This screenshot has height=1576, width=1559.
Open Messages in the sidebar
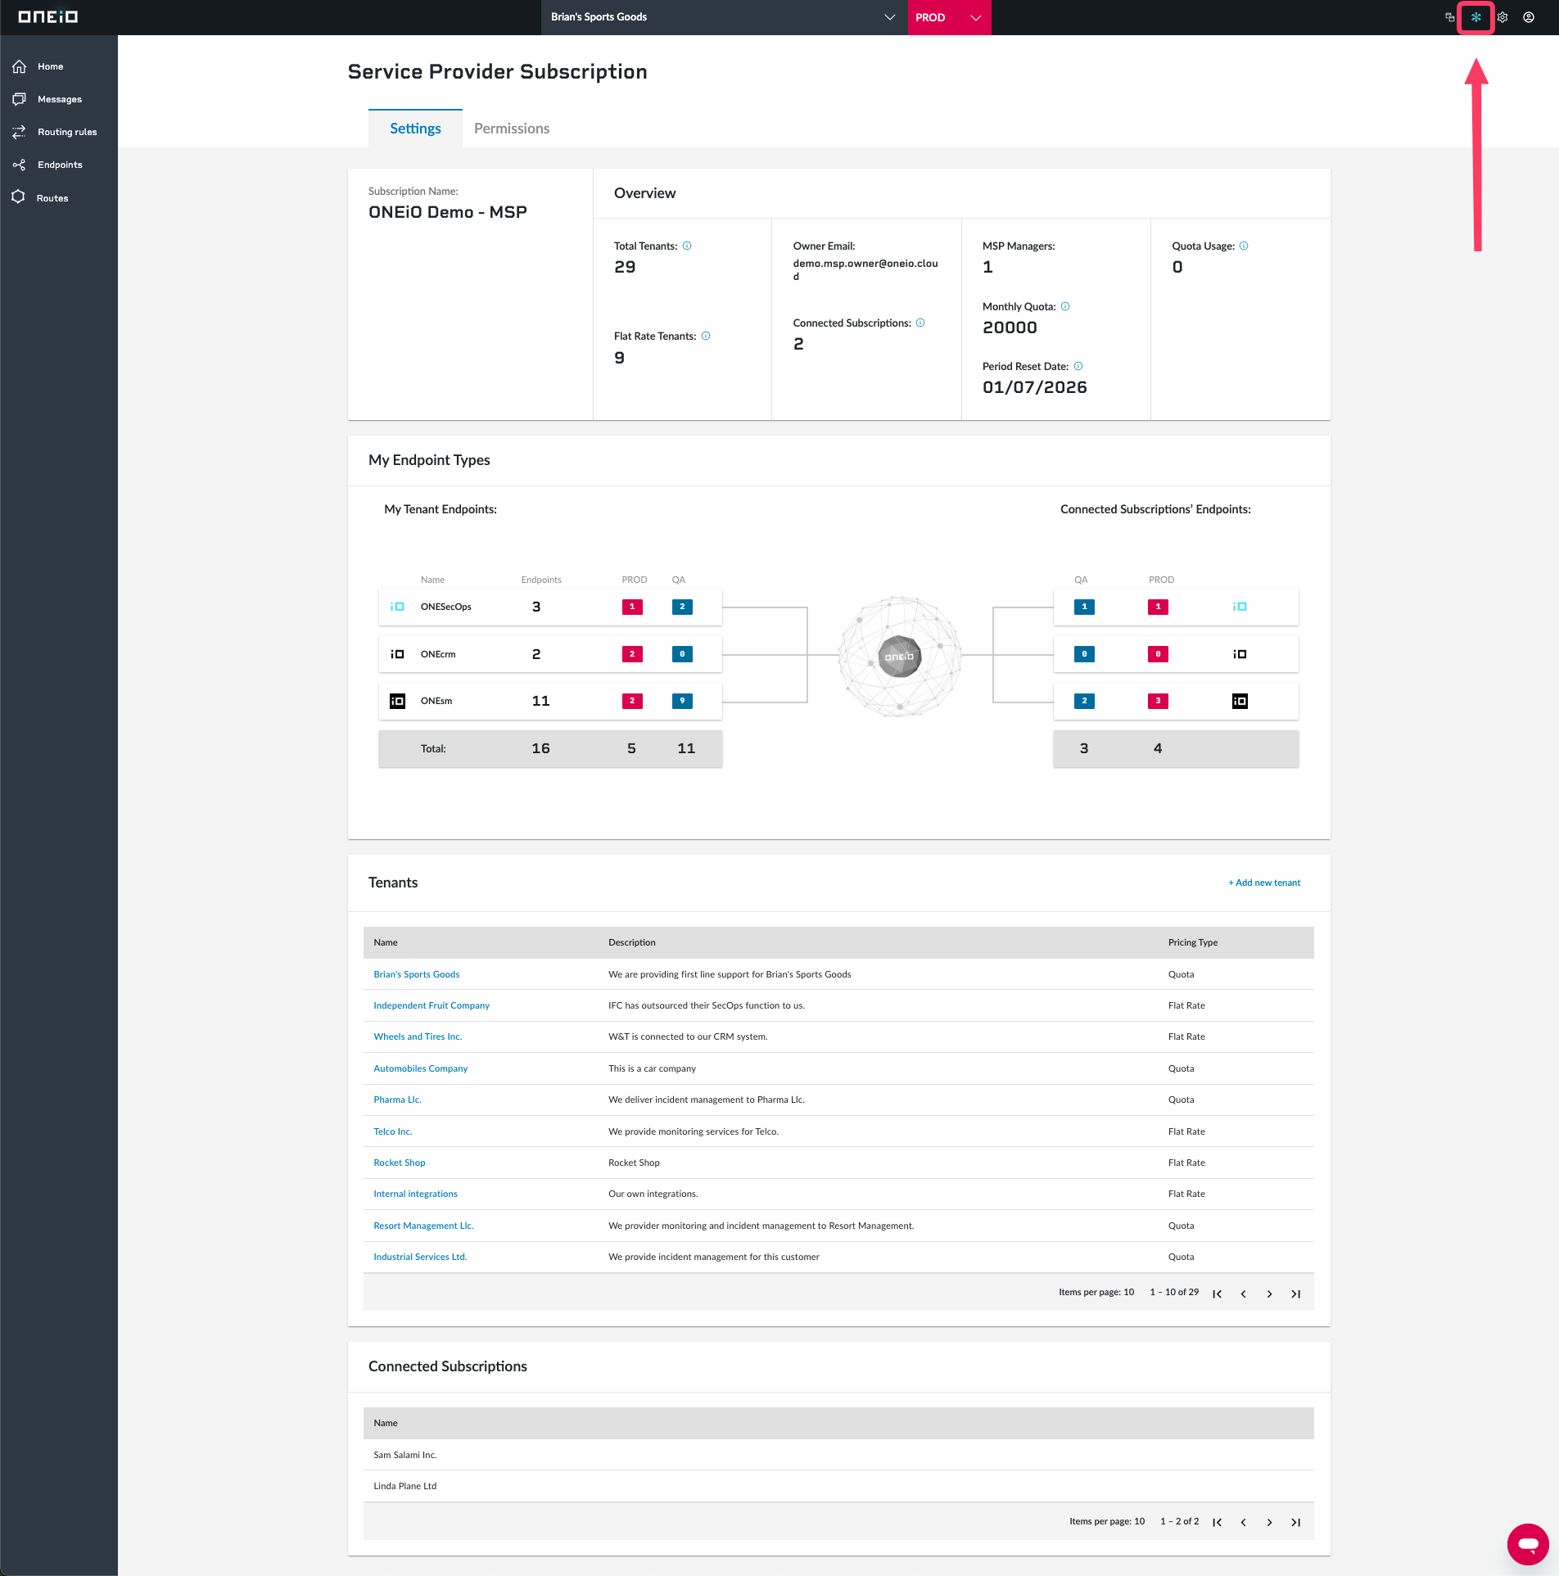(59, 99)
